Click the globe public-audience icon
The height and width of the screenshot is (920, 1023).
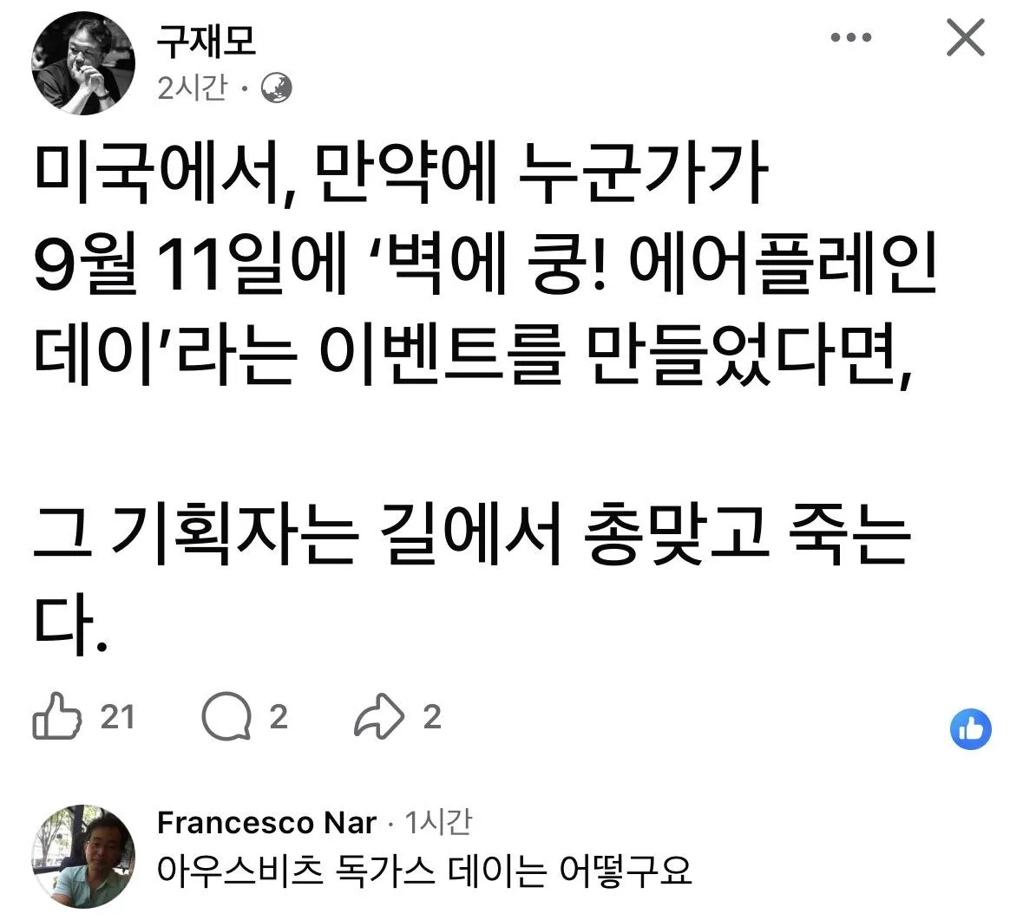coord(277,88)
